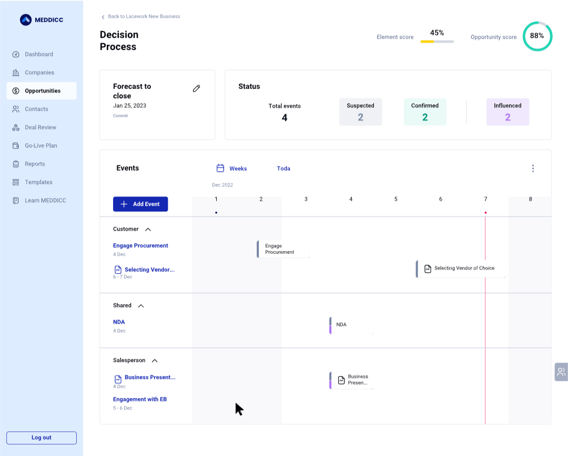Click document icon next to Business Present... link
Screen dimensions: 568x456
coord(118,378)
